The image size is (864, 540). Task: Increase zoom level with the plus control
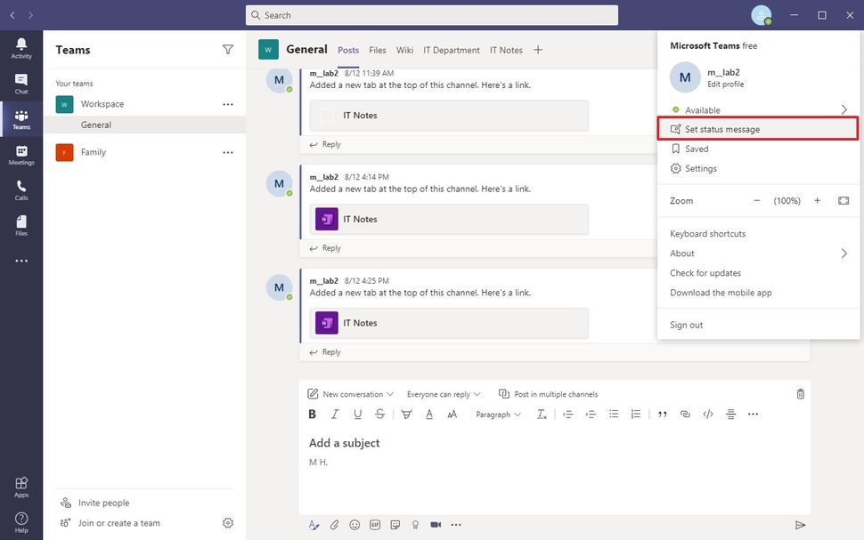point(817,200)
